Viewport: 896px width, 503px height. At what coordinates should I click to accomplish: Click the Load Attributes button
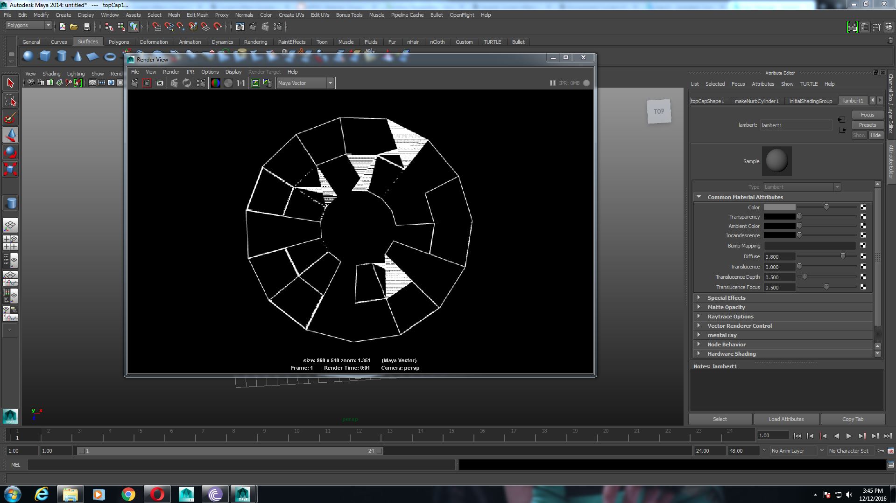click(786, 419)
